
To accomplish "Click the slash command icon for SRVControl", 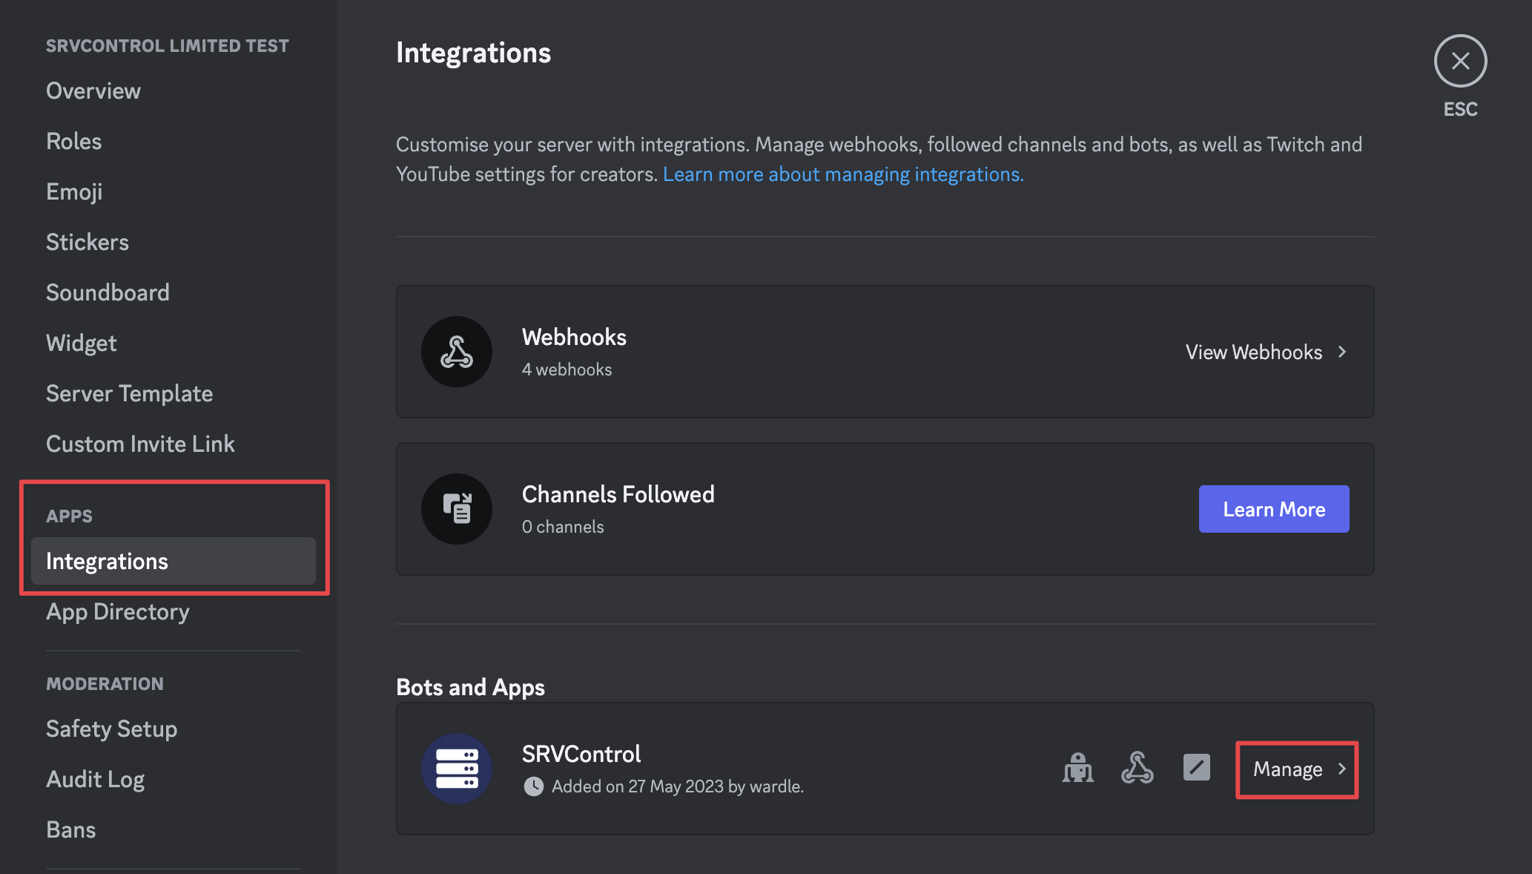I will pyautogui.click(x=1196, y=768).
